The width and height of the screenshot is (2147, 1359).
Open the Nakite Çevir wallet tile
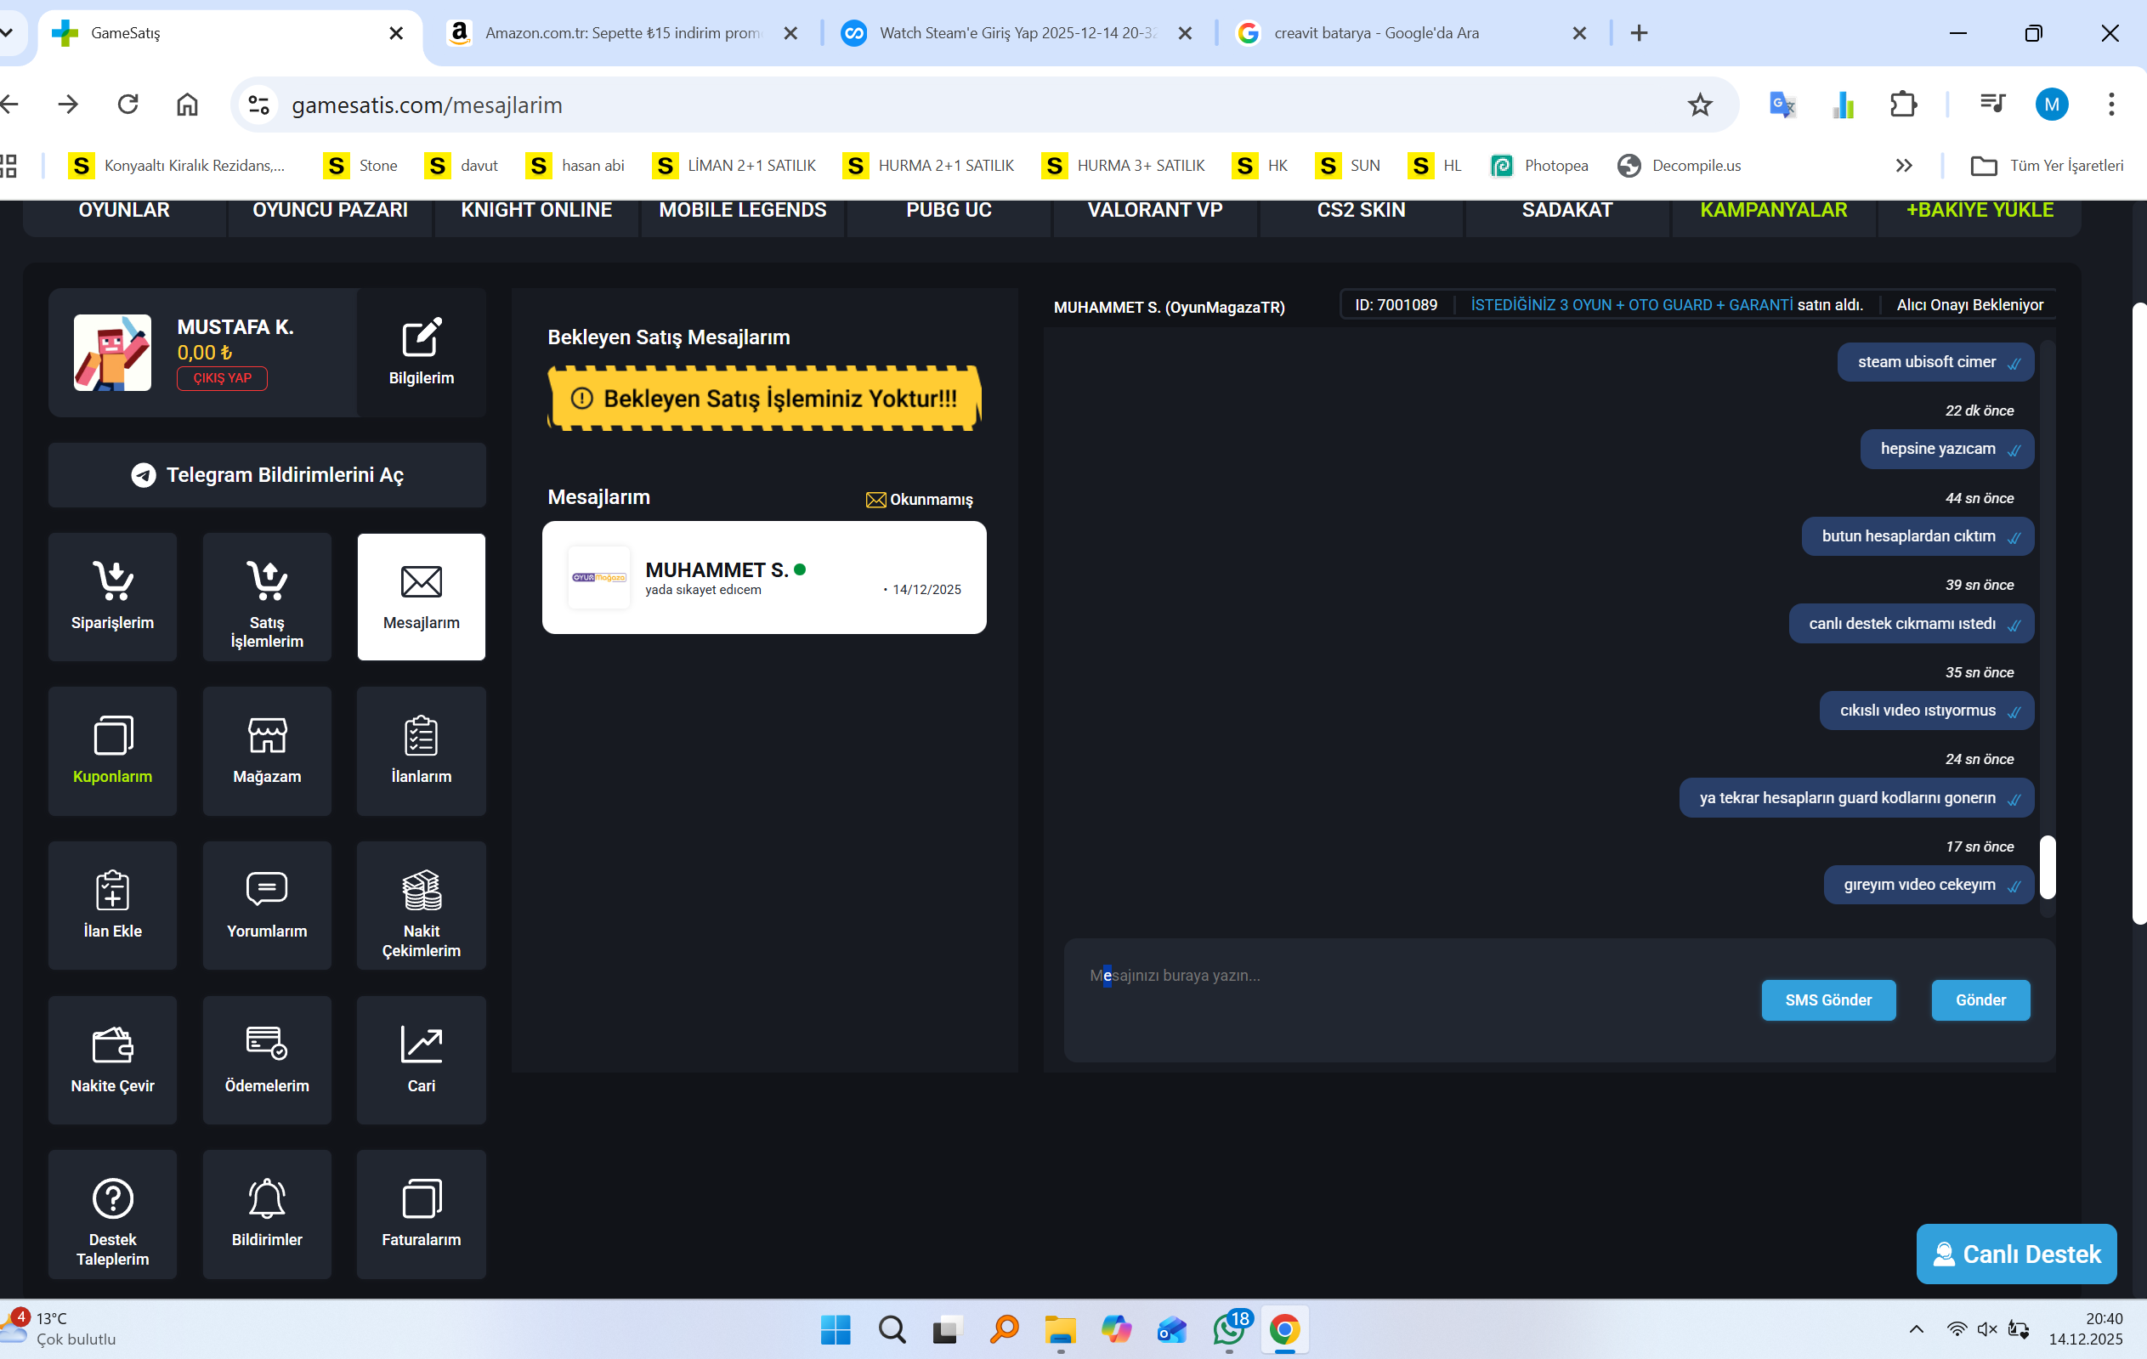click(112, 1059)
